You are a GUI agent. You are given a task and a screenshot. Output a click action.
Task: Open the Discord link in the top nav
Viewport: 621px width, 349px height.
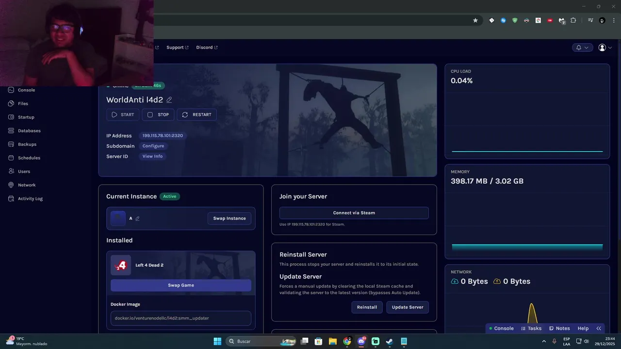pyautogui.click(x=207, y=48)
